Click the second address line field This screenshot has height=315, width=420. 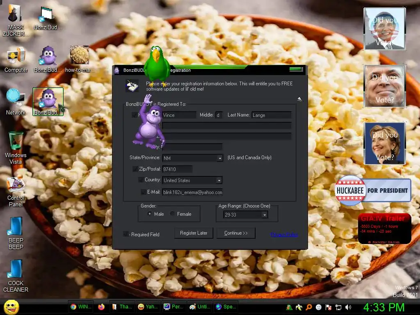227,136
